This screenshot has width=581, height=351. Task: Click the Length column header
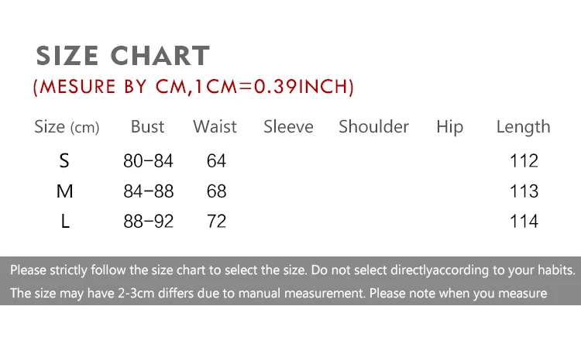pos(523,127)
